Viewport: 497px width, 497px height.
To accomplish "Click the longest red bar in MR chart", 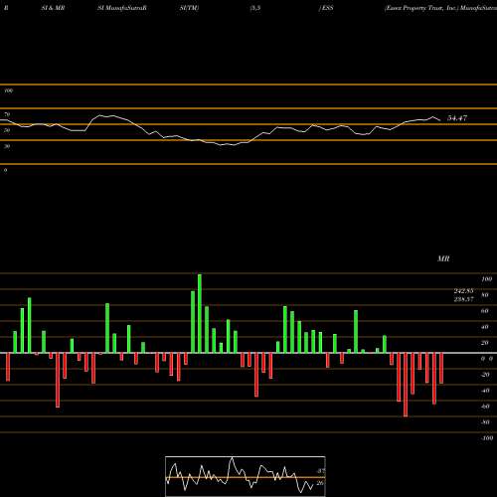I will [x=406, y=385].
